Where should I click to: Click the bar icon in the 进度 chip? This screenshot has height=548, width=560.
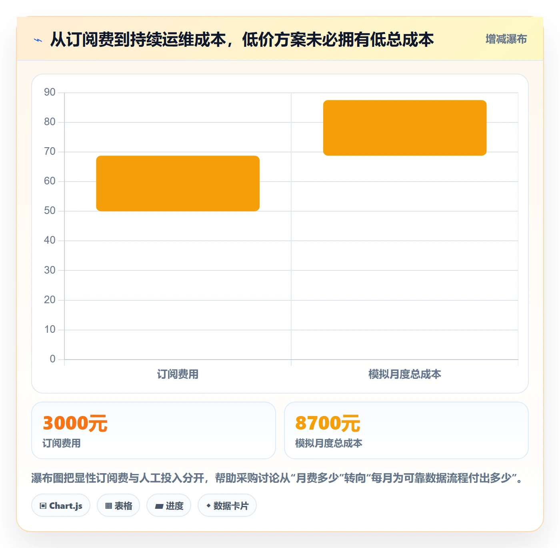coord(159,506)
